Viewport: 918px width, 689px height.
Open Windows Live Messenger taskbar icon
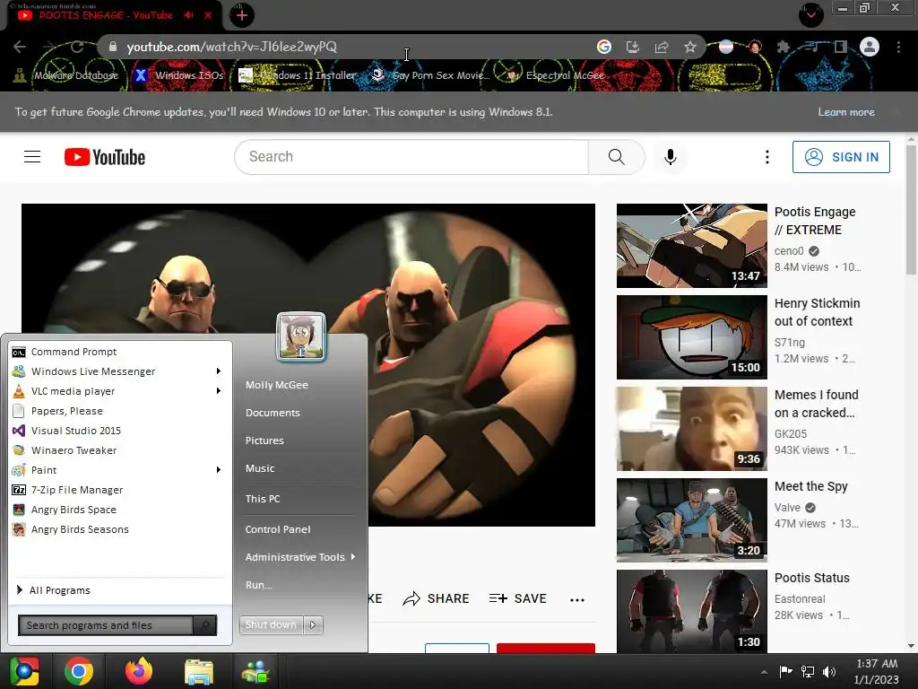click(x=255, y=671)
